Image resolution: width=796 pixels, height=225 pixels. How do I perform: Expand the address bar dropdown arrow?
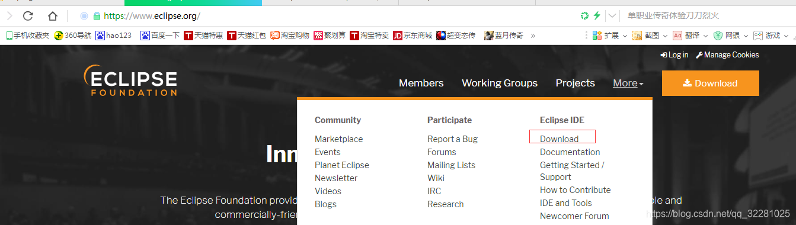pyautogui.click(x=612, y=15)
